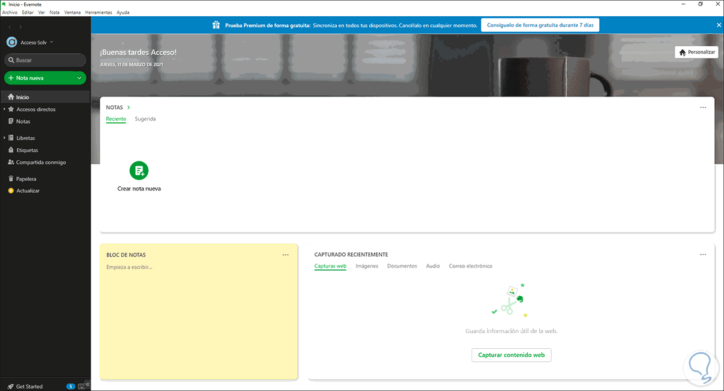
Task: Select the Capturas web tab
Action: [331, 266]
